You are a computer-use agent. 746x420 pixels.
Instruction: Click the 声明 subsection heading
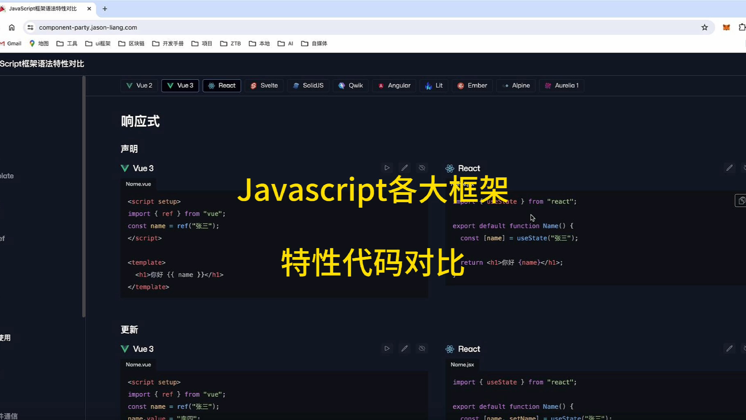[129, 149]
